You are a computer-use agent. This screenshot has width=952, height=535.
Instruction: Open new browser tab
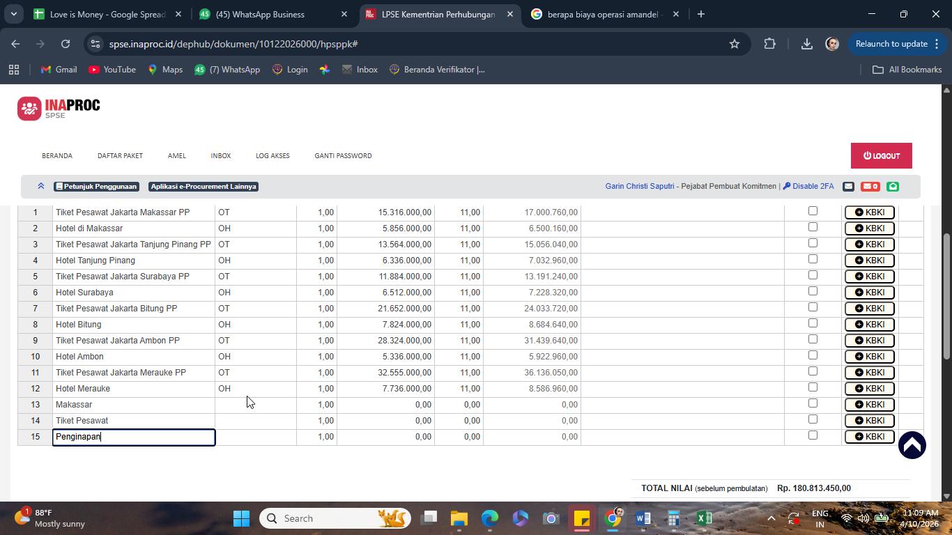pyautogui.click(x=701, y=14)
